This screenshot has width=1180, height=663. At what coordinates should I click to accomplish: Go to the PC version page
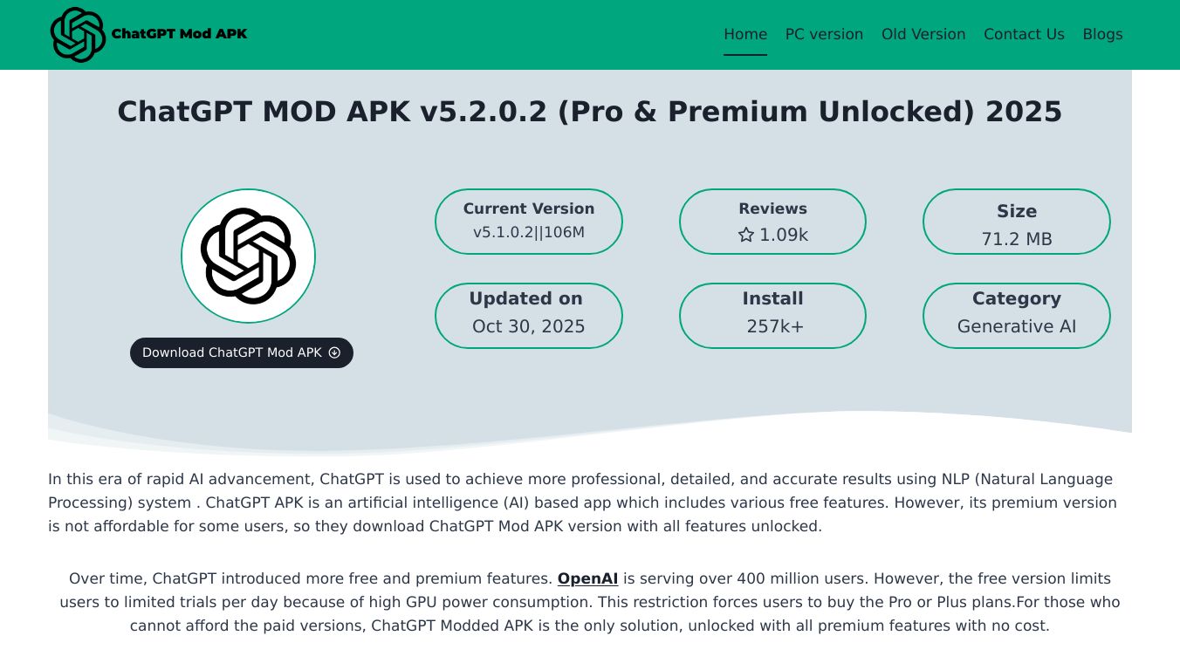[x=824, y=34]
